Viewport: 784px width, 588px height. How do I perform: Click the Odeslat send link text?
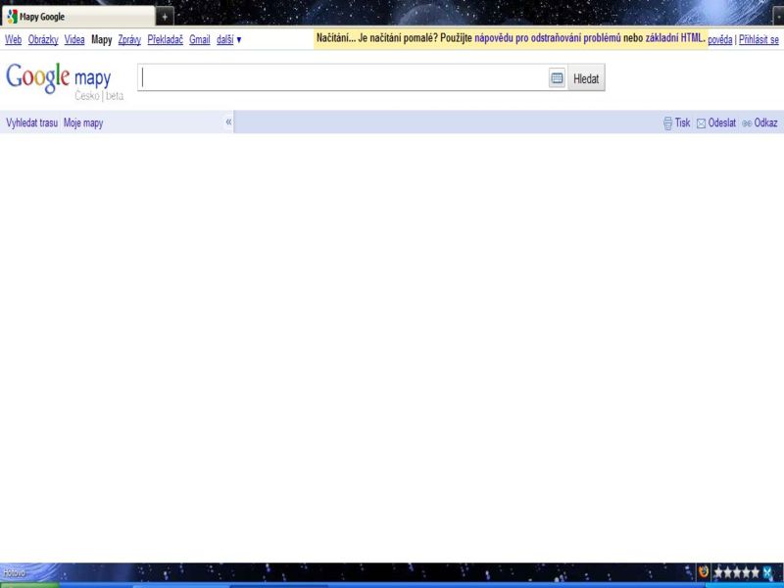click(x=722, y=122)
